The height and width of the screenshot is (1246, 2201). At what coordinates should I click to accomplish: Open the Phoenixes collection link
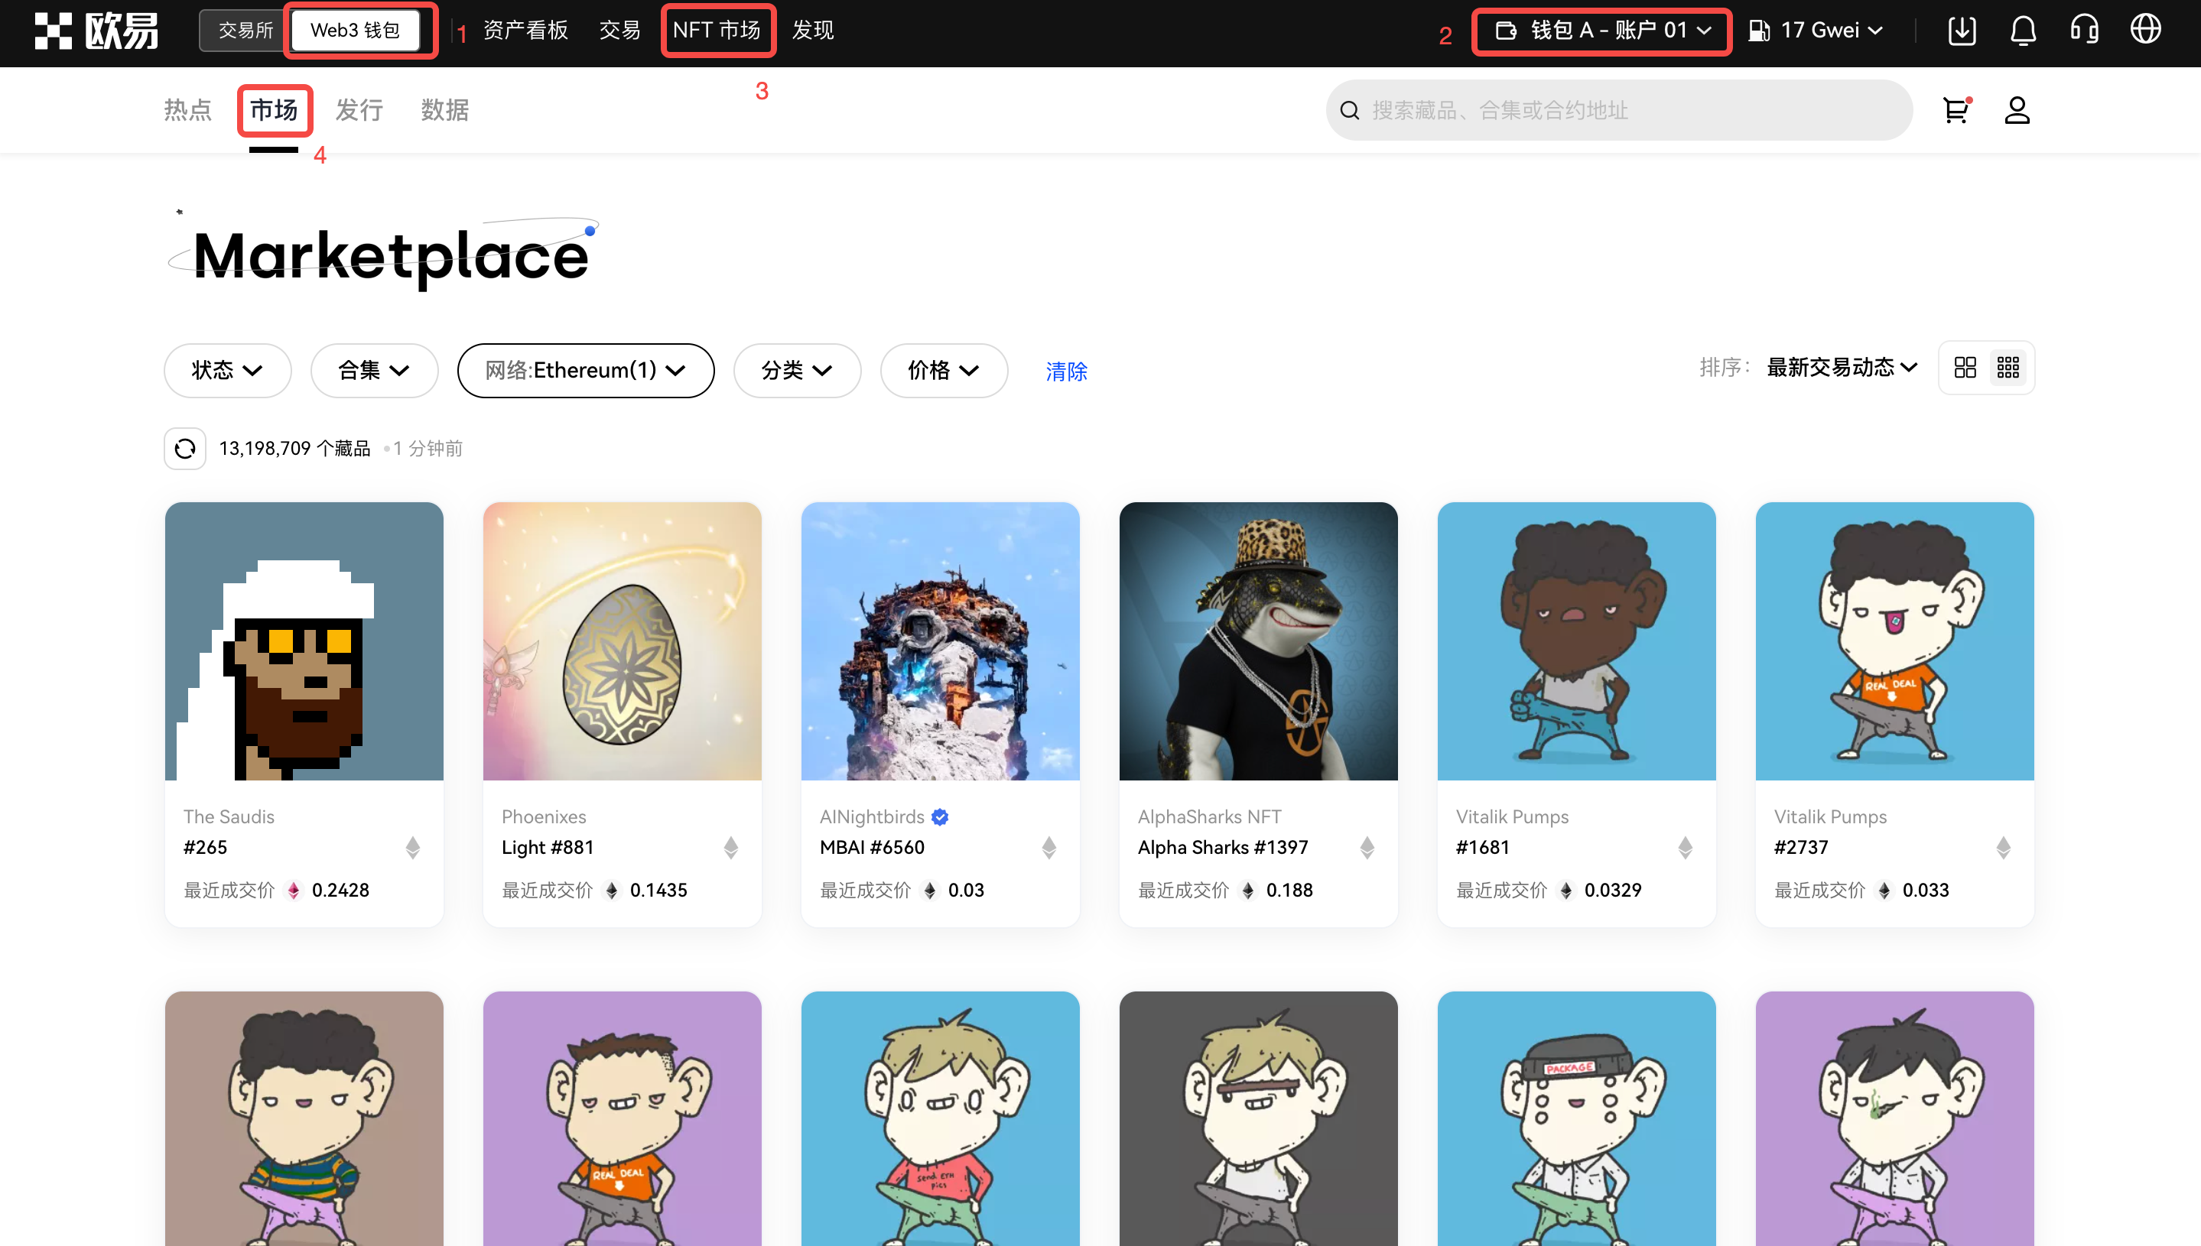(x=544, y=816)
